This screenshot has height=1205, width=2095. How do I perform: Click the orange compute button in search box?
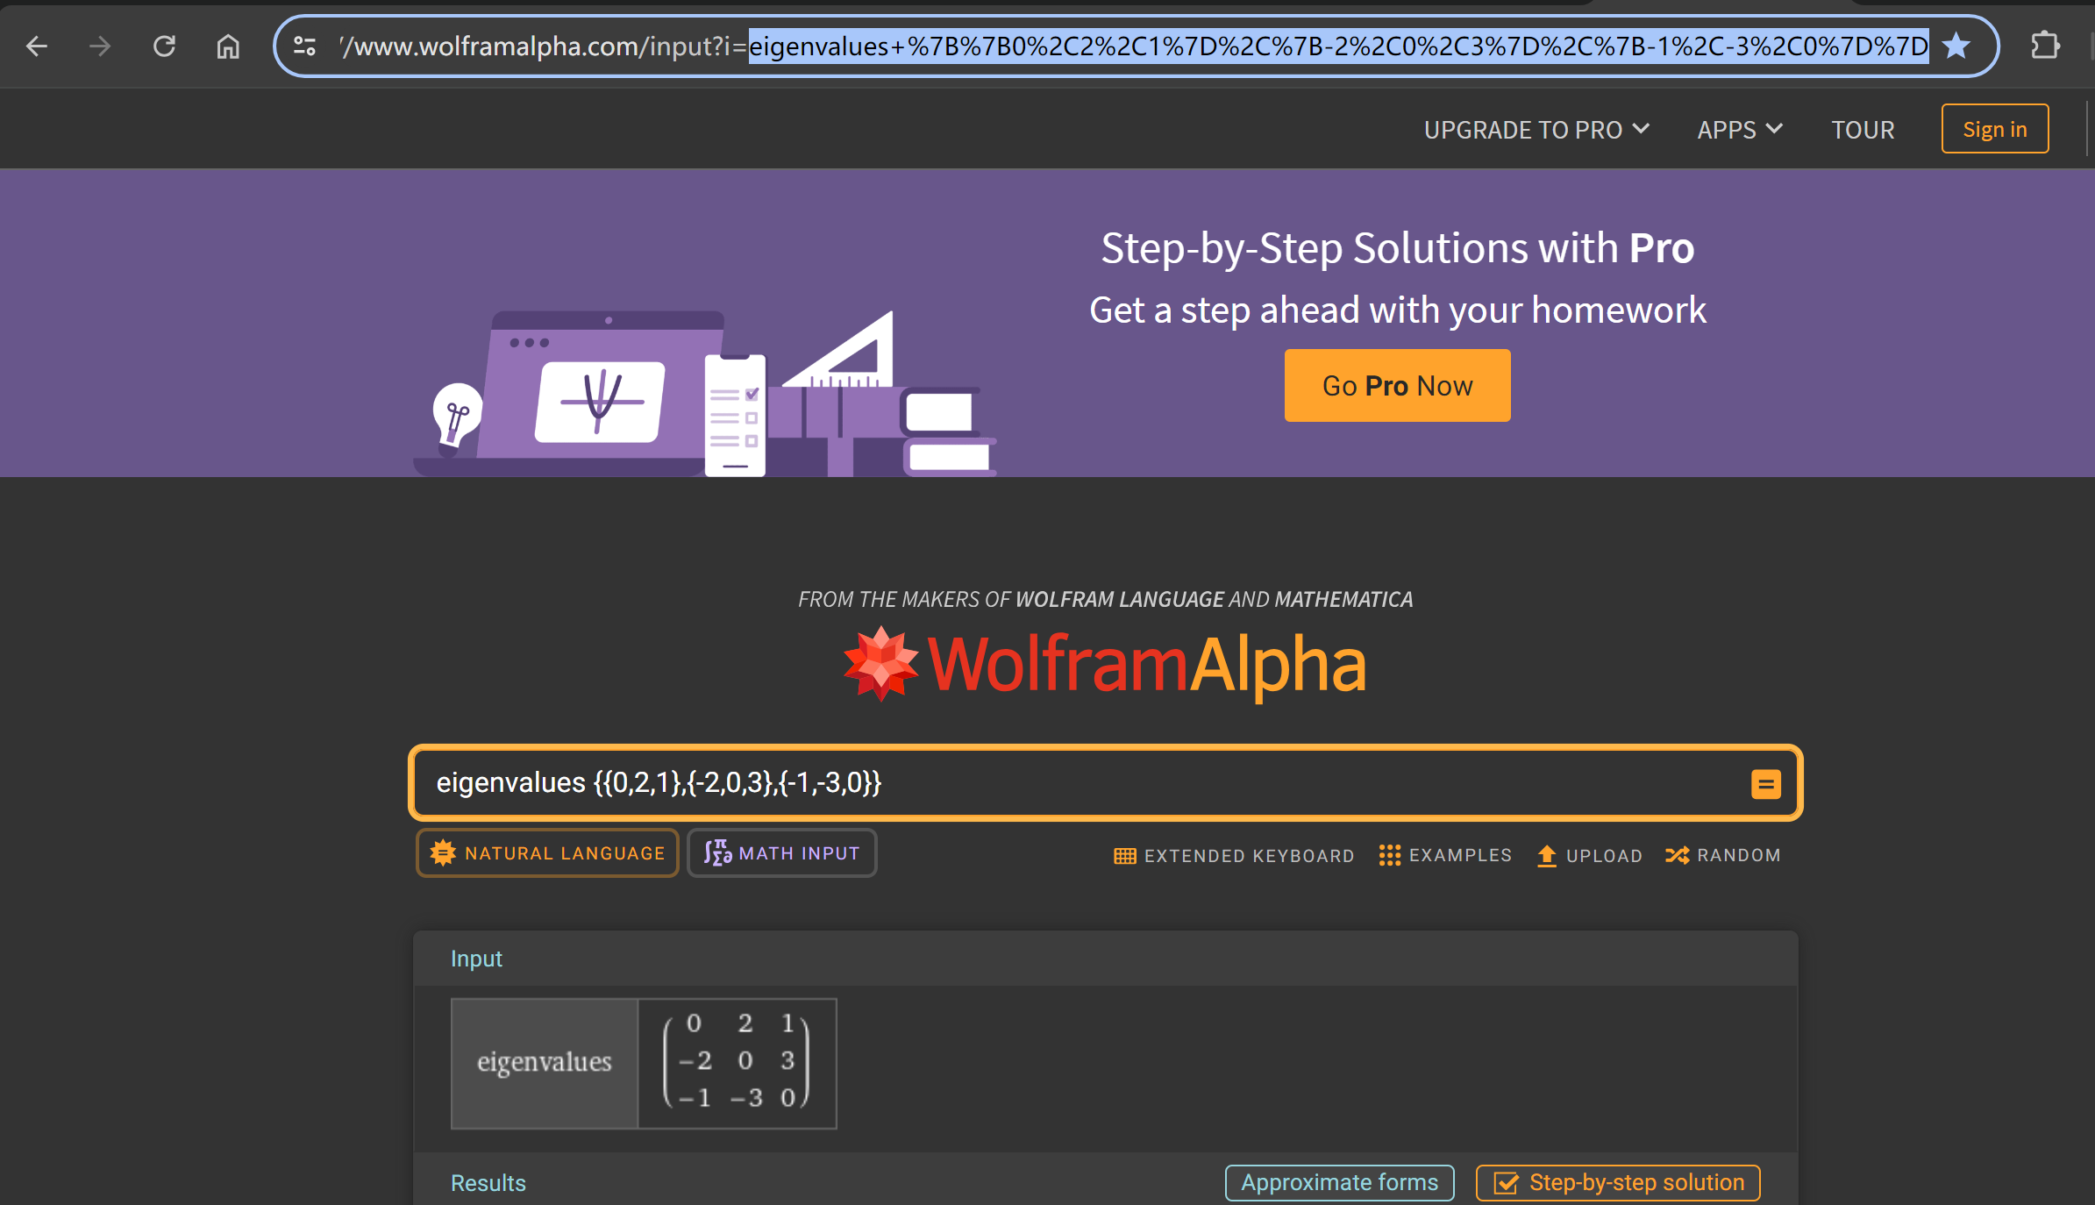click(x=1765, y=783)
